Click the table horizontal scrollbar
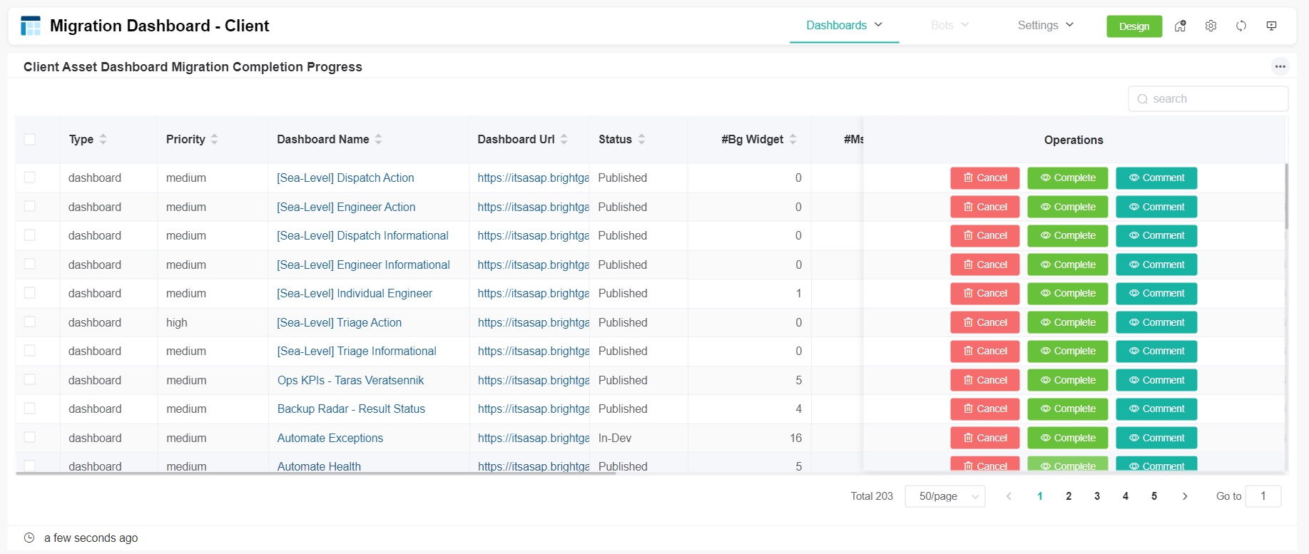The width and height of the screenshot is (1309, 554). tap(315, 473)
